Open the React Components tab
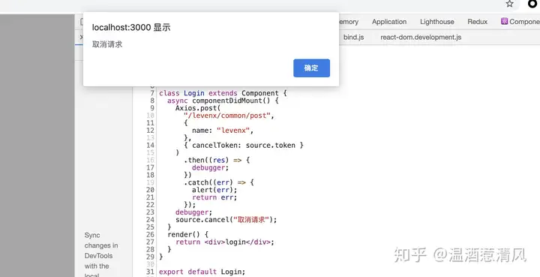The image size is (540, 277). [520, 22]
